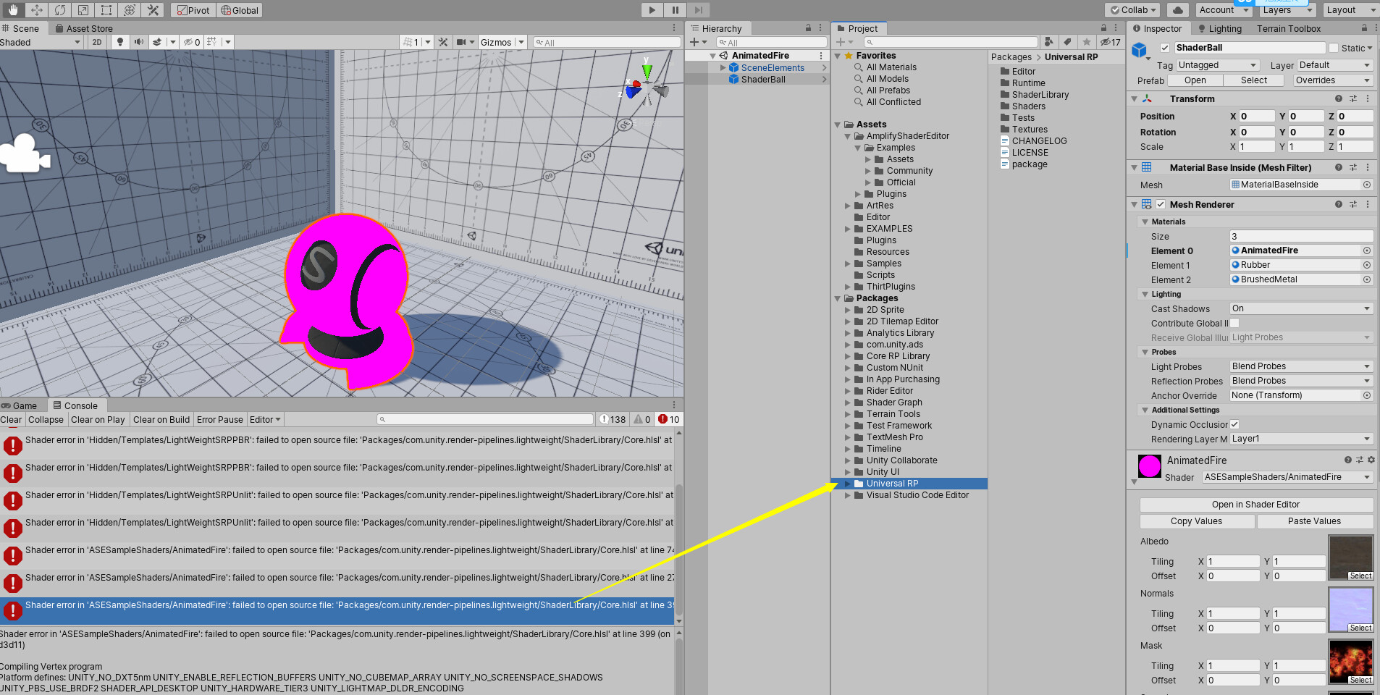Expand the Shader Graph package folder
Image resolution: width=1380 pixels, height=695 pixels.
[849, 402]
